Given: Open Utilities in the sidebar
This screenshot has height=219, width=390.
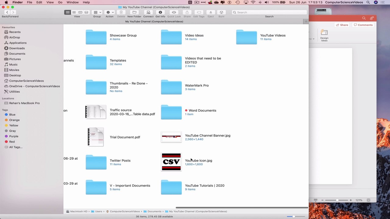Looking at the screenshot, I should [x=14, y=92].
